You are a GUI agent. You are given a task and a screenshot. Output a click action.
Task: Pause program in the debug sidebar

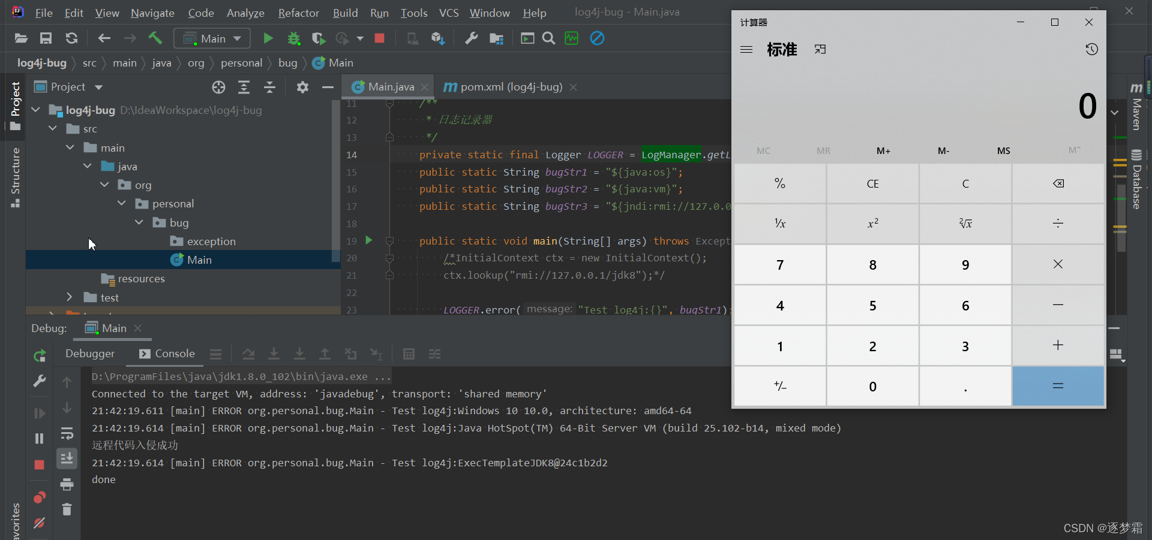(x=40, y=439)
